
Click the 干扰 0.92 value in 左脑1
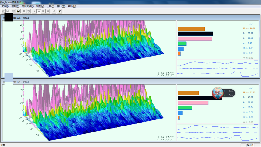tap(248, 58)
